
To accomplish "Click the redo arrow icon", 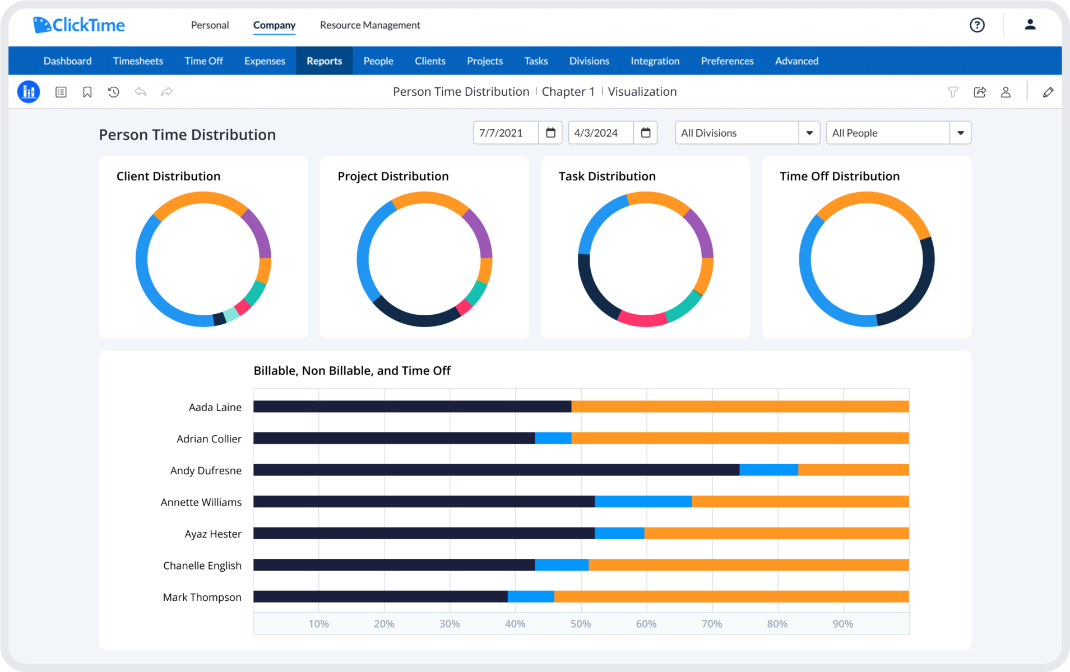I will [x=166, y=91].
